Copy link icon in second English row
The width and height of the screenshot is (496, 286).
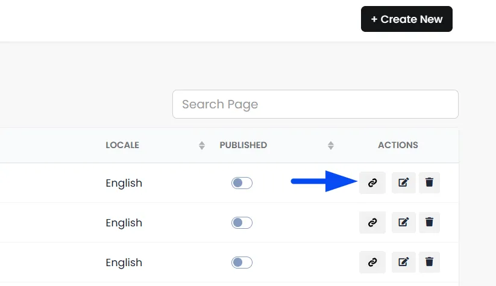click(372, 223)
